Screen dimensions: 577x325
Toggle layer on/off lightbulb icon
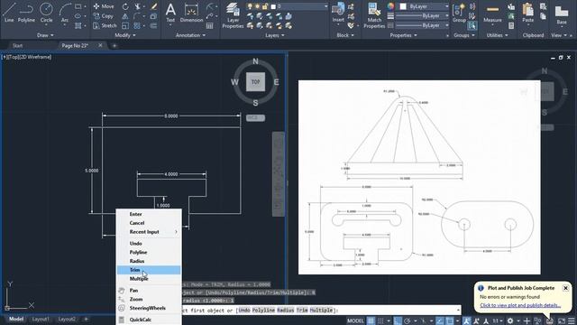point(251,6)
